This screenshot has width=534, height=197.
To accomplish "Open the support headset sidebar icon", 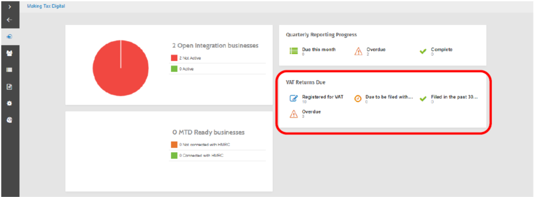I will pos(9,120).
